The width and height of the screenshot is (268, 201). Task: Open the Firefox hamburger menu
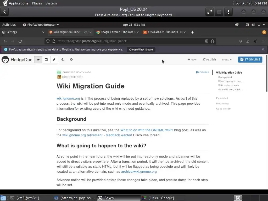click(263, 41)
